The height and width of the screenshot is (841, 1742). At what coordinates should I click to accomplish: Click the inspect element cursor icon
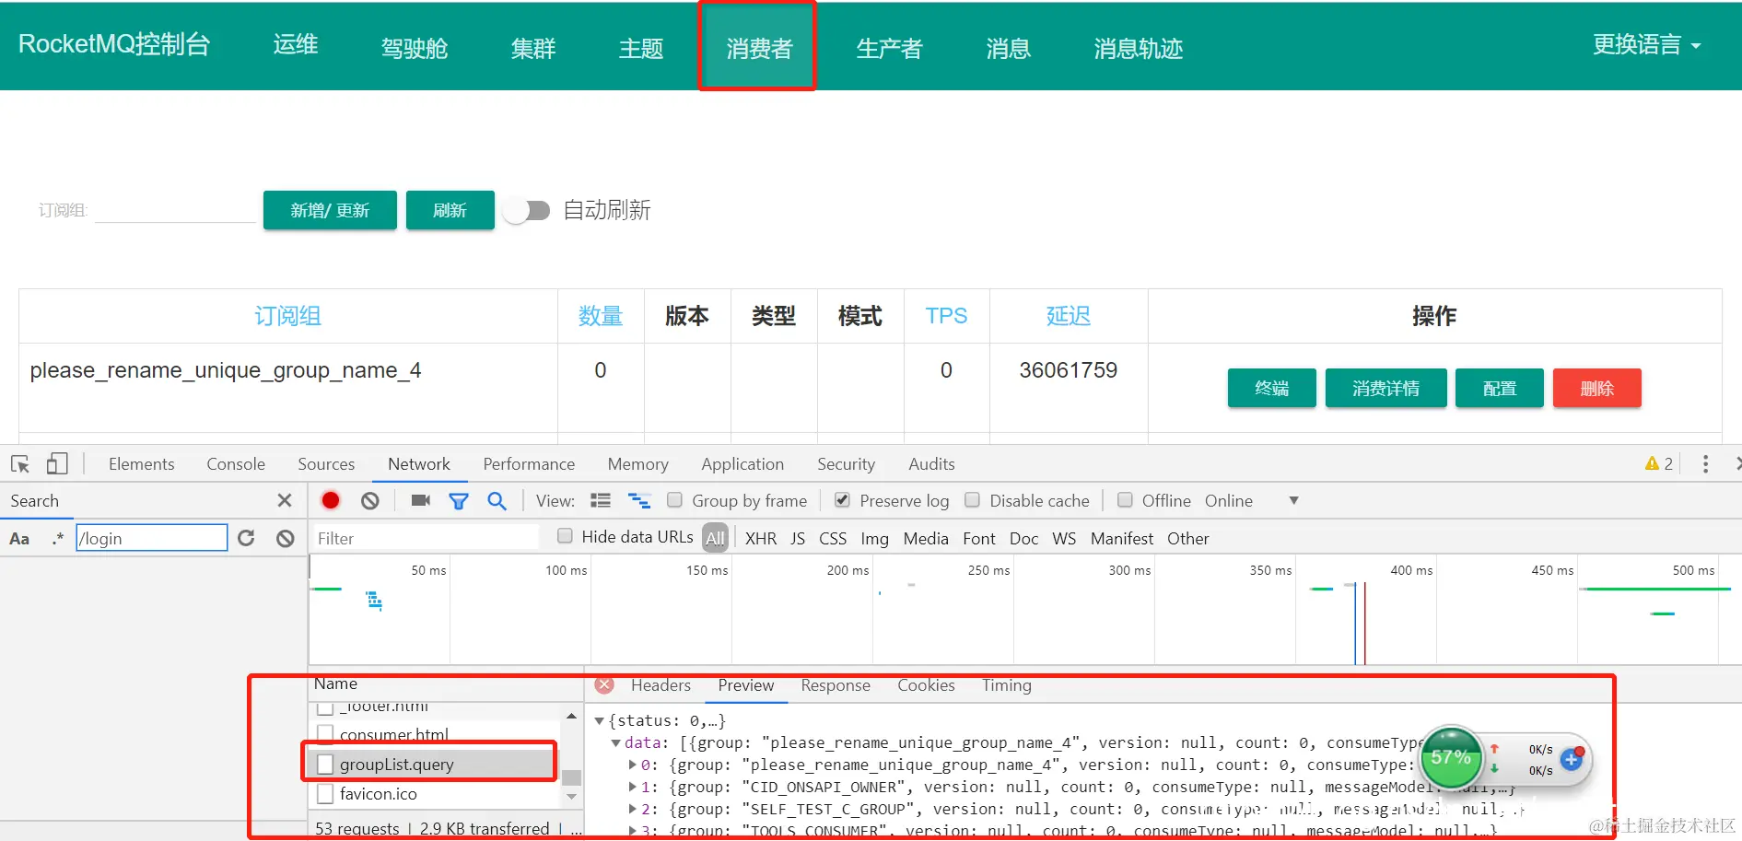[20, 464]
